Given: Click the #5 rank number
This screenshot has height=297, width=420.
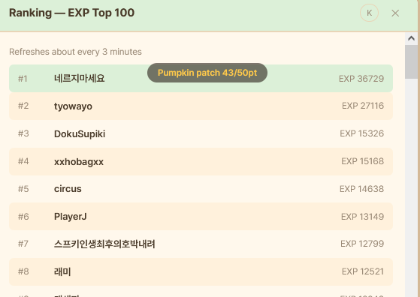Looking at the screenshot, I should 23,189.
